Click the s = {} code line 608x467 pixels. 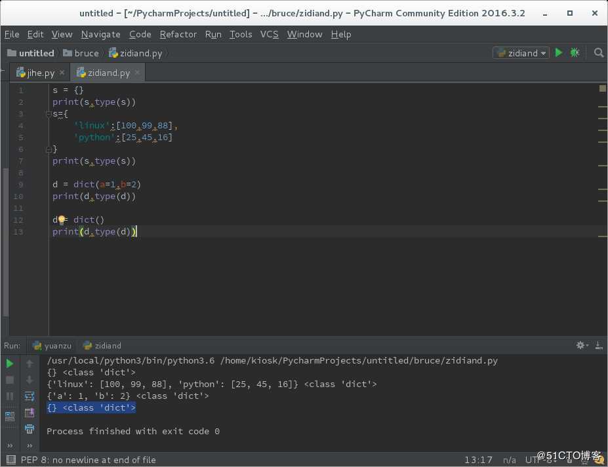(68, 90)
